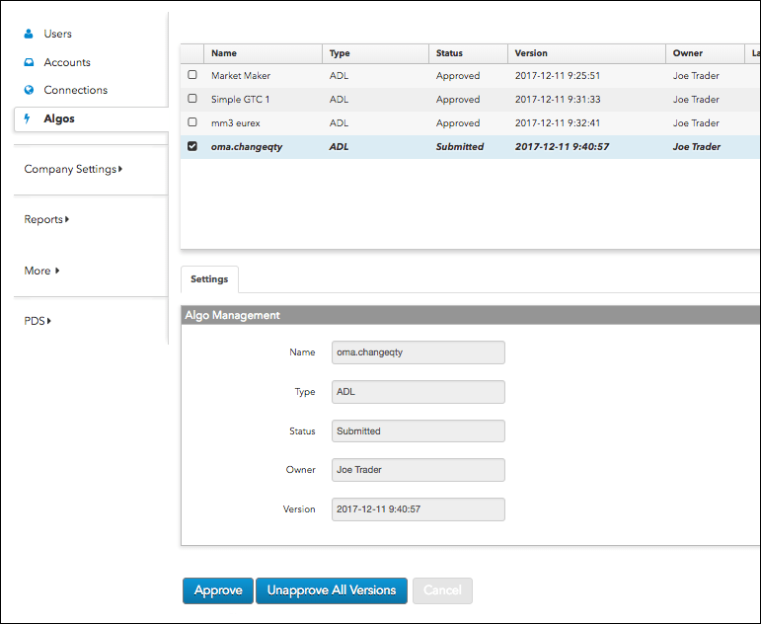
Task: Click the Algos lightning bolt icon
Action: [28, 118]
